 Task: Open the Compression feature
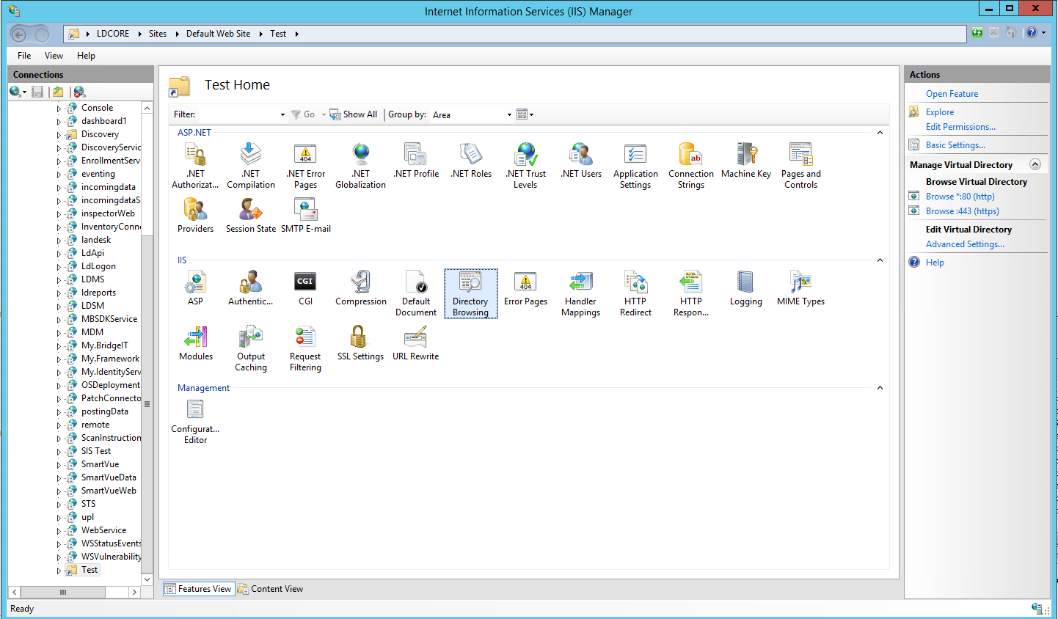point(360,288)
